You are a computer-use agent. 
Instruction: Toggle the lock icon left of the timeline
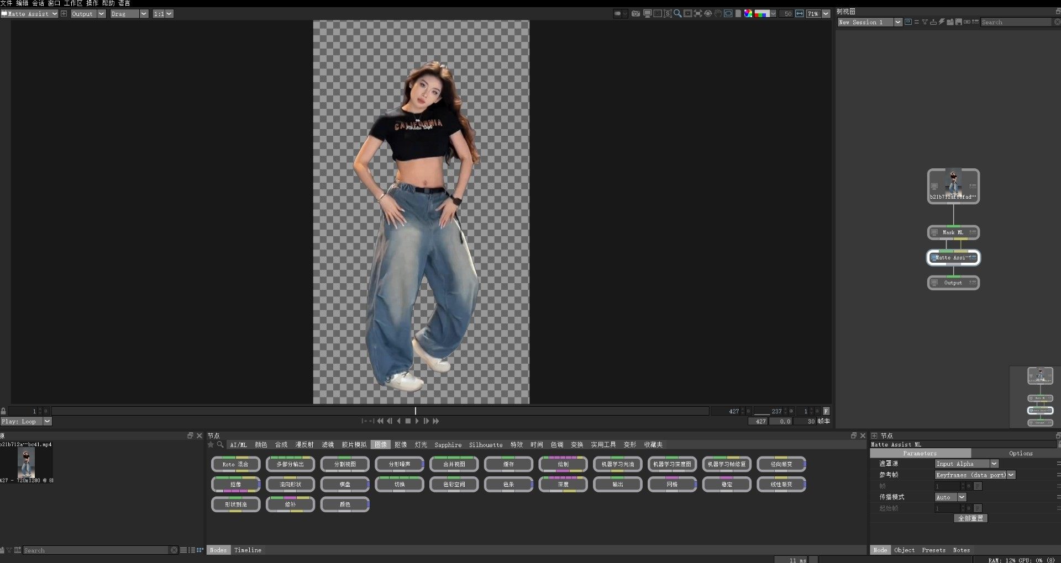coord(3,411)
